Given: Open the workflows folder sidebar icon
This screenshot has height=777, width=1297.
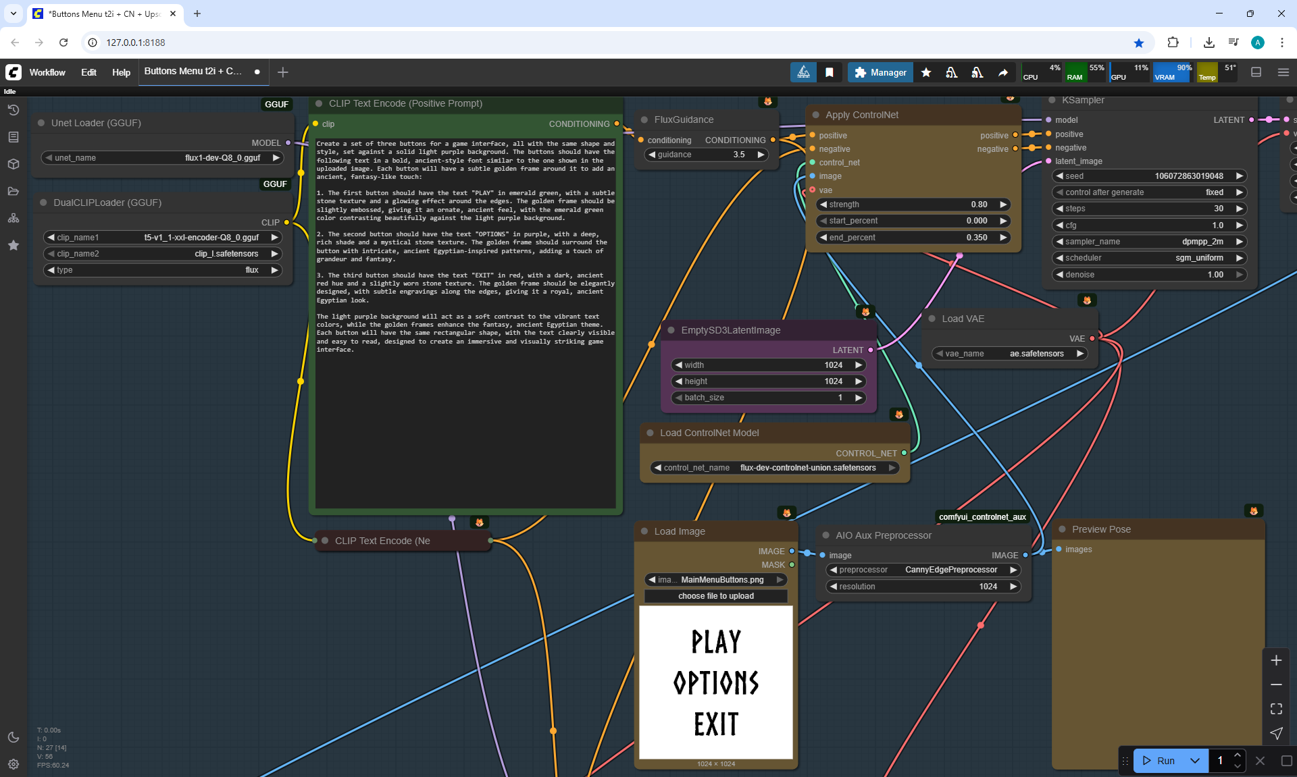Looking at the screenshot, I should [14, 191].
